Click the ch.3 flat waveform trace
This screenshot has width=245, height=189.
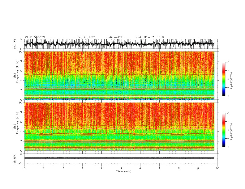[x=119, y=158]
